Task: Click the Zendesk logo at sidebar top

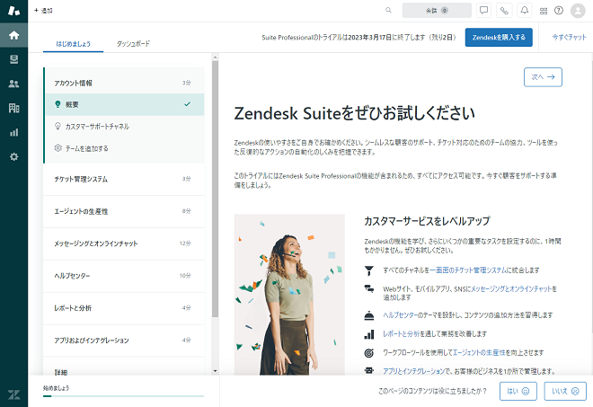Action: [14, 11]
